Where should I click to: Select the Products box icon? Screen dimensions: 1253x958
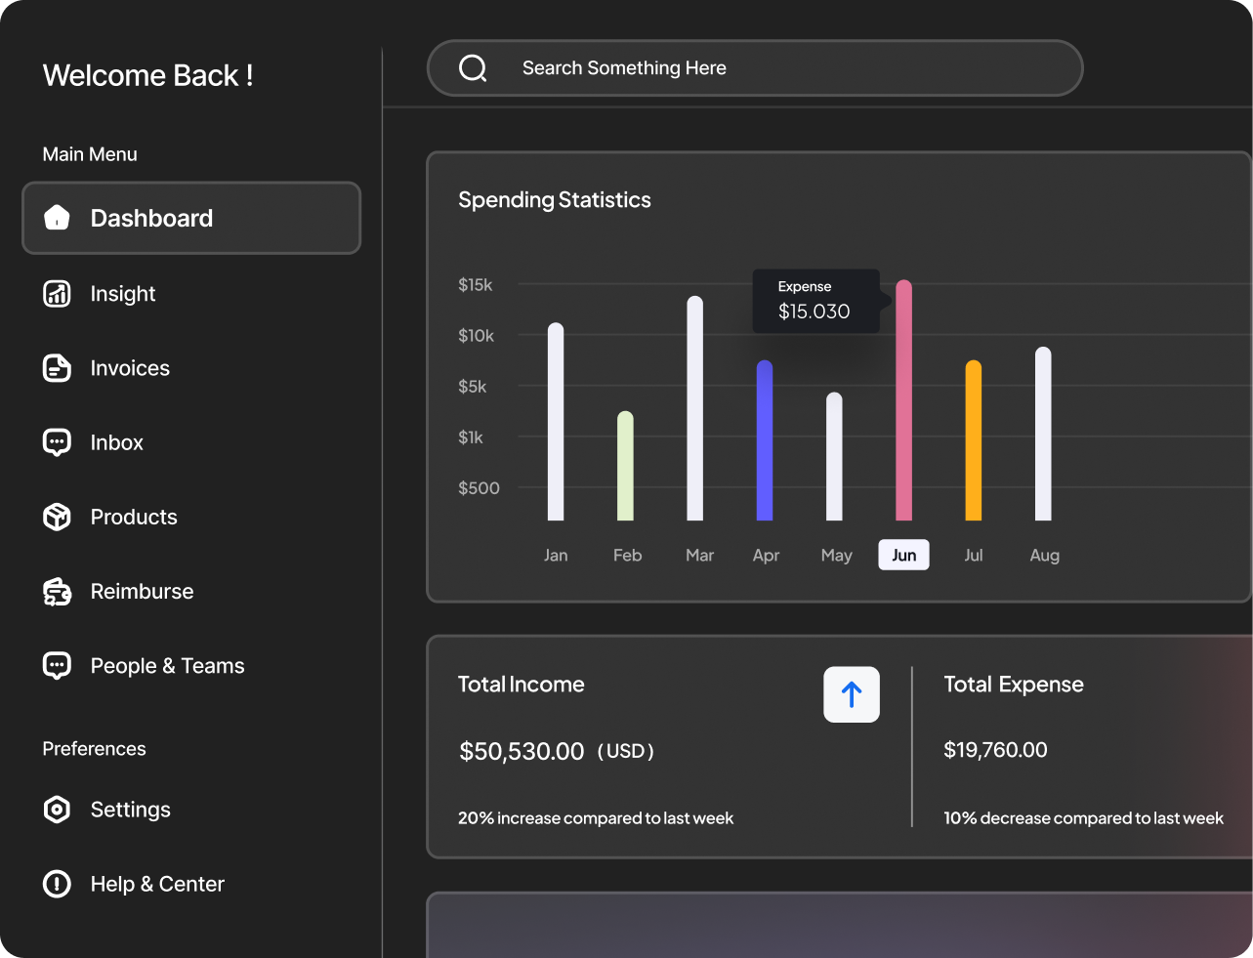(x=57, y=517)
